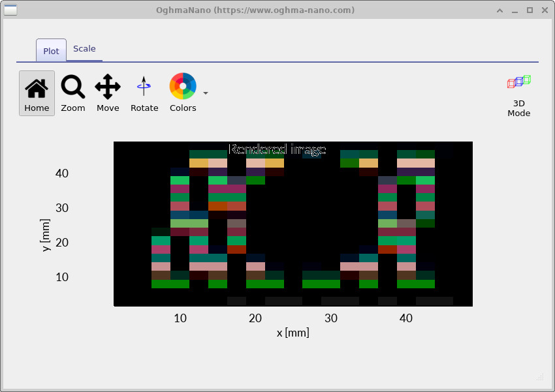Switch to the Scale tab
The image size is (555, 392).
tap(84, 48)
